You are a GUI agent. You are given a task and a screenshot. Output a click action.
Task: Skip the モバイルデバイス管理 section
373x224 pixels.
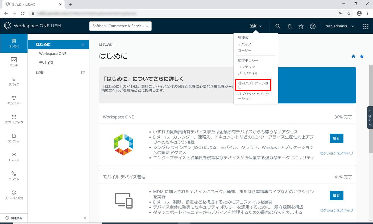coord(337,210)
